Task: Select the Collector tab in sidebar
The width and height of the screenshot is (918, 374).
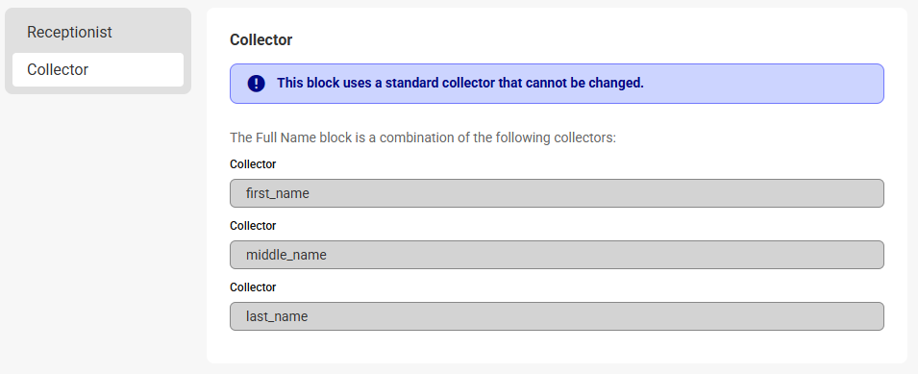Action: pos(98,69)
